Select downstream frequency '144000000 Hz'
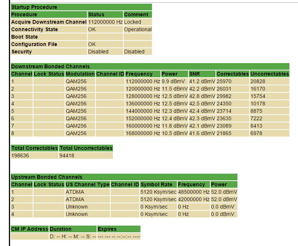Screen dimensions: 298x246 (x=143, y=111)
